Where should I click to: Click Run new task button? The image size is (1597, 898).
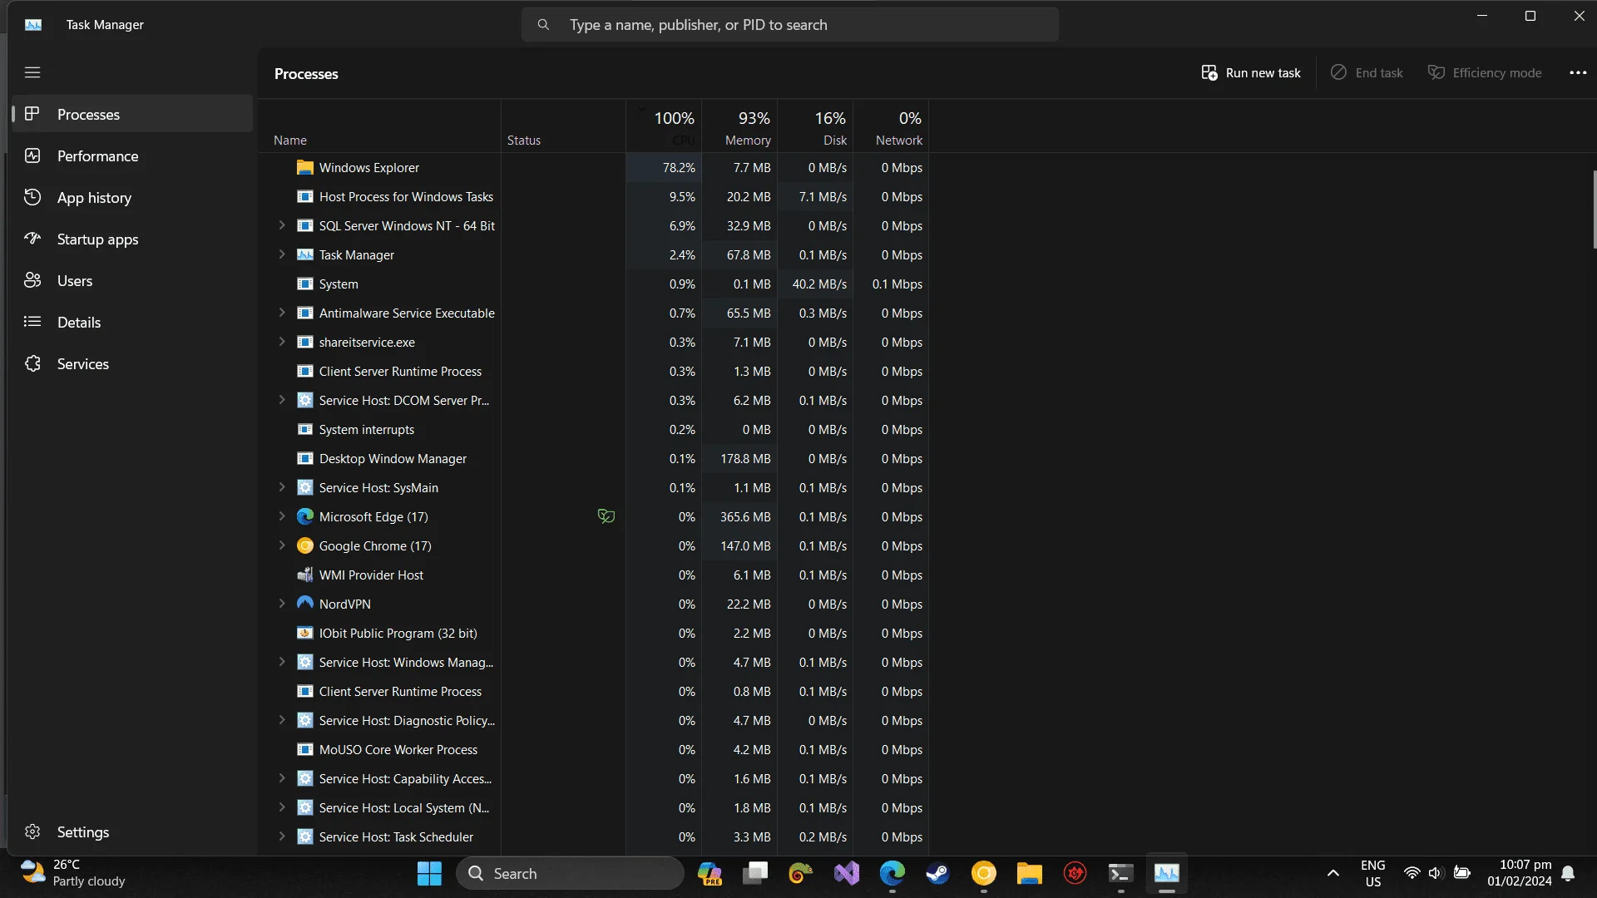coord(1251,73)
